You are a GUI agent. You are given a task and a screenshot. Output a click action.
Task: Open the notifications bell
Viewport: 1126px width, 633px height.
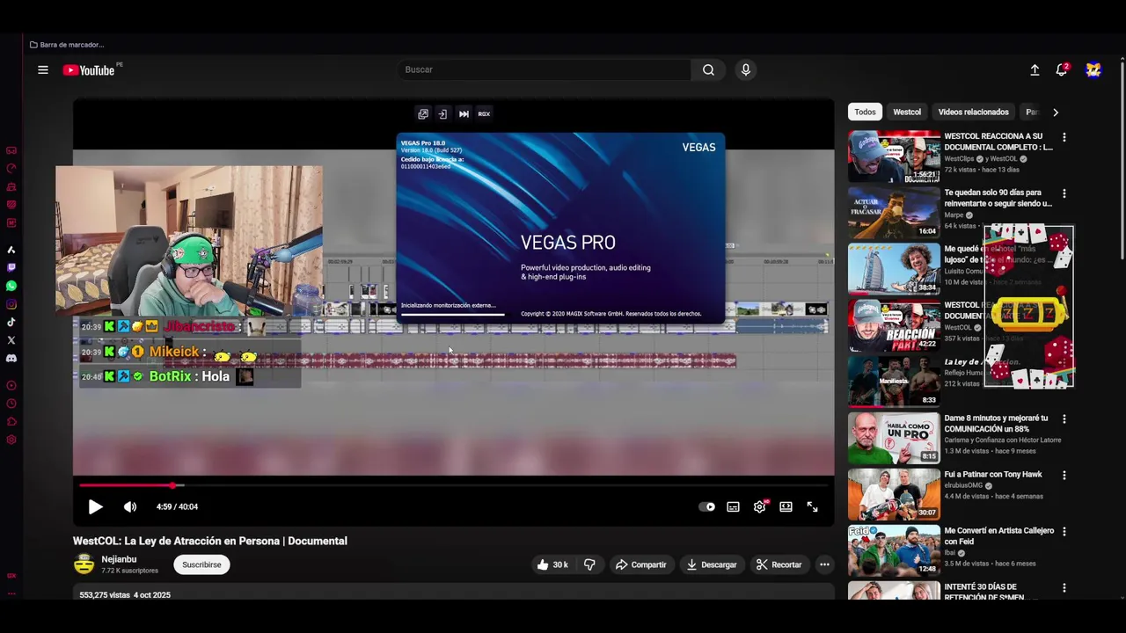1062,70
